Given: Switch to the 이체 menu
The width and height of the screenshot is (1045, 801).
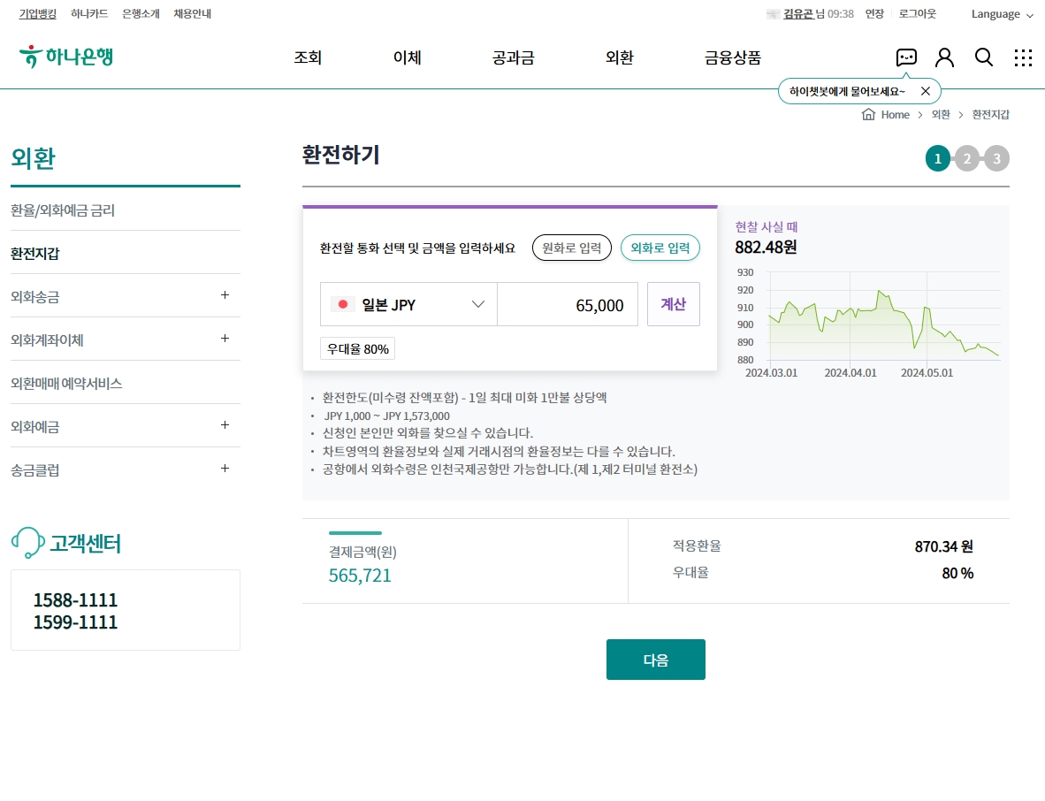Looking at the screenshot, I should (407, 57).
